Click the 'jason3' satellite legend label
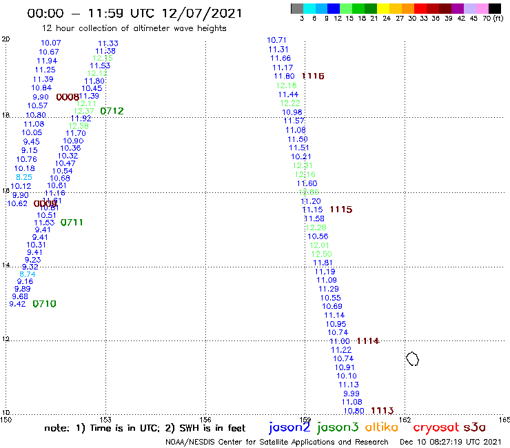The width and height of the screenshot is (510, 448). tap(338, 427)
